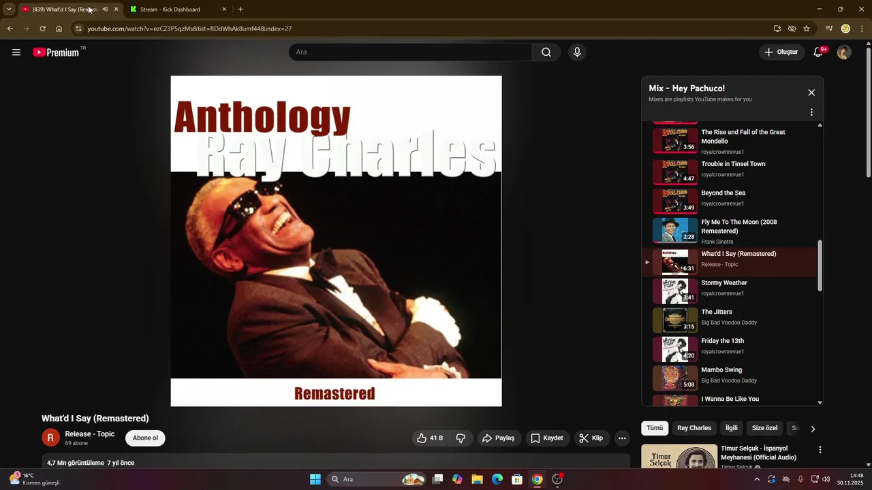Select I Wanna Be Like You playlist entry
This screenshot has height=490, width=872.
(x=730, y=400)
